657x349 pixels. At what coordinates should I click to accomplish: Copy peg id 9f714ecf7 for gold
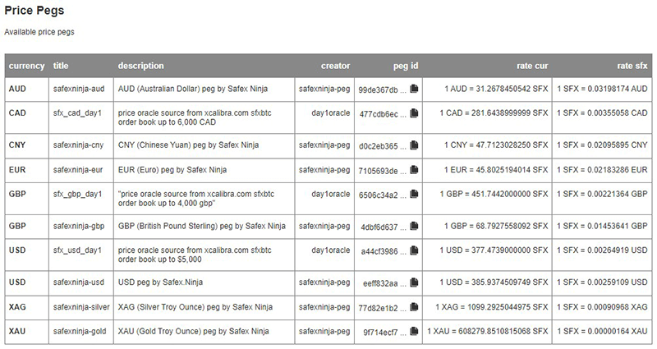coord(414,331)
